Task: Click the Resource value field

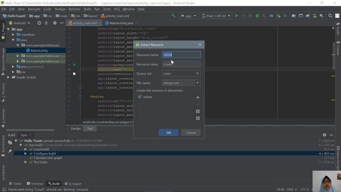Action: [x=181, y=64]
